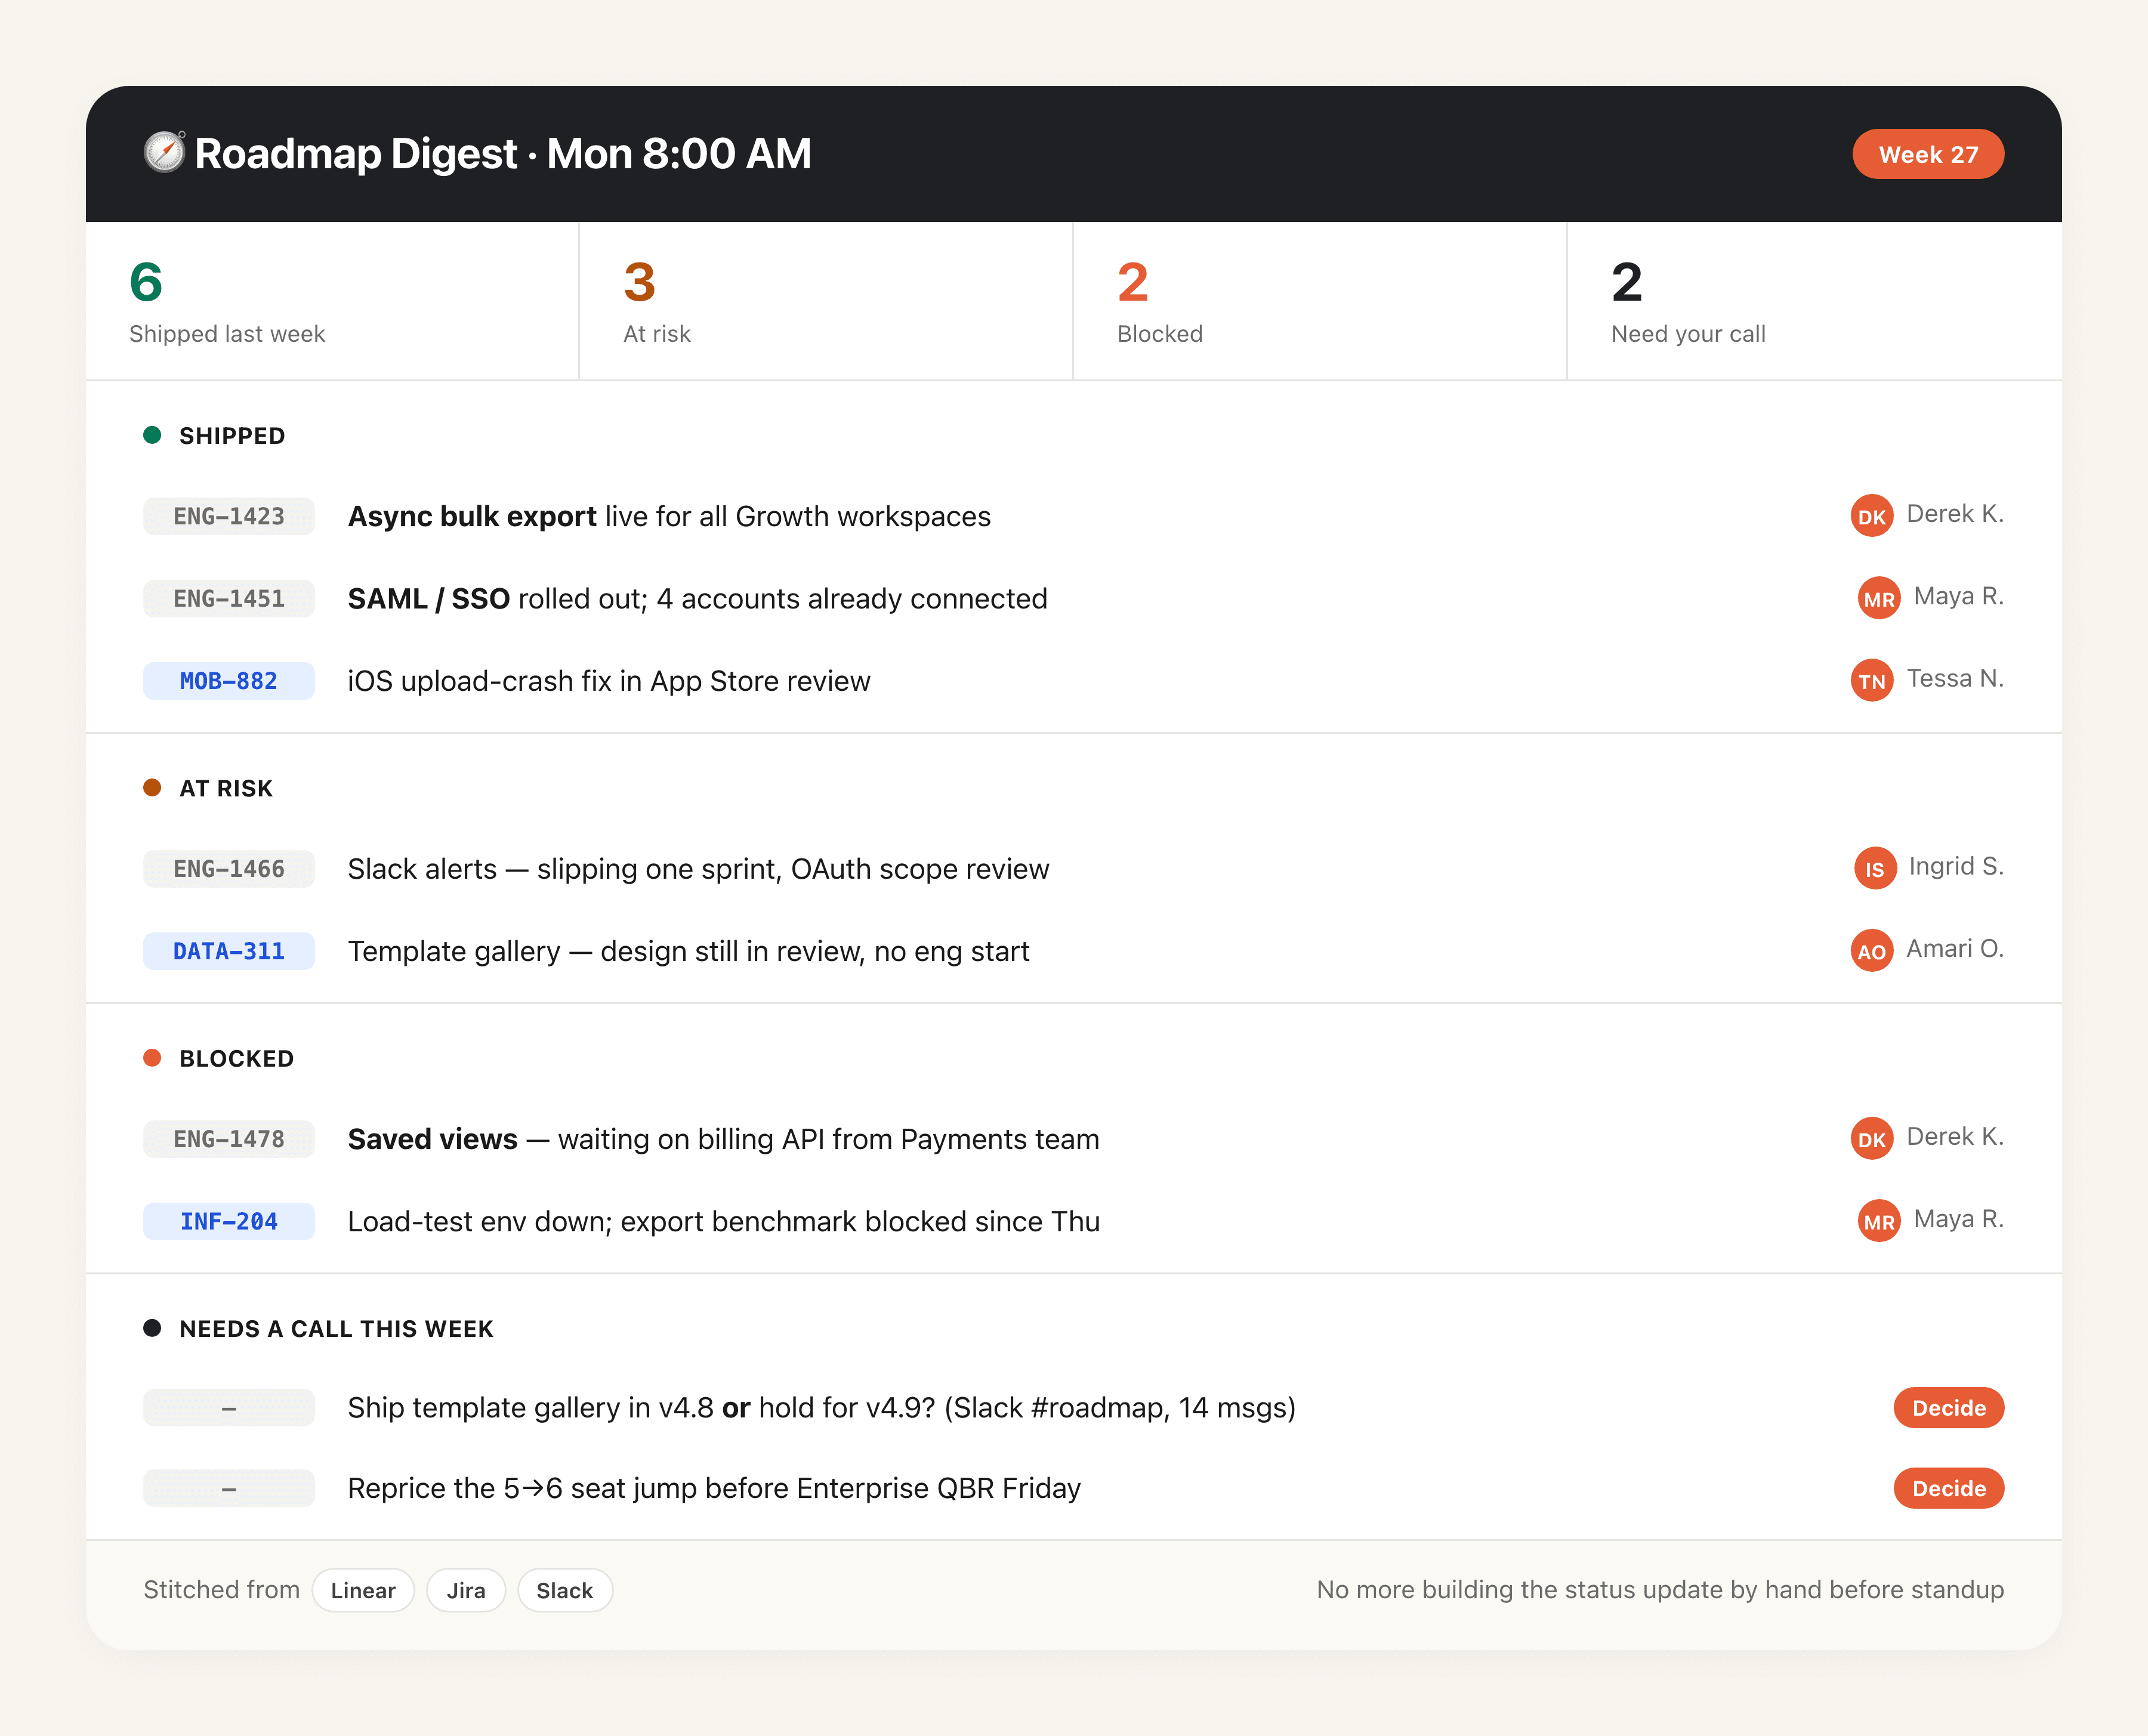Click the orange dot beside BLOCKED
The image size is (2148, 1736).
[152, 1058]
